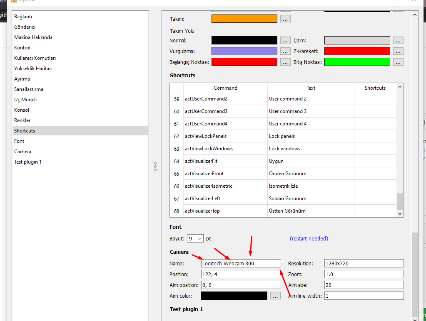The image size is (426, 321).
Task: Click the Önden Görünüm text cell
Action: (311, 174)
